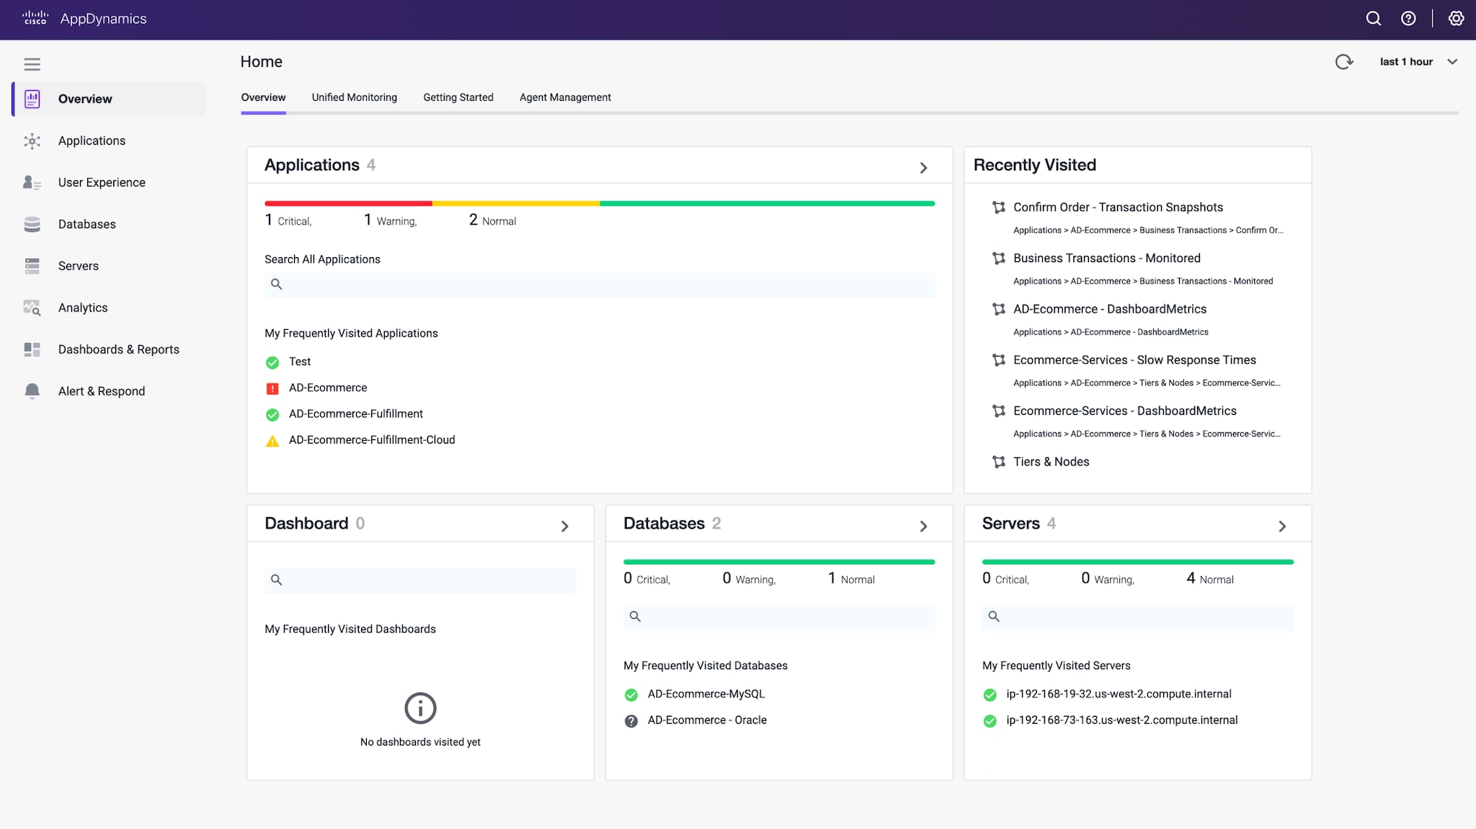Click the flow icon beside Tiers & Nodes
1476x829 pixels.
[999, 462]
